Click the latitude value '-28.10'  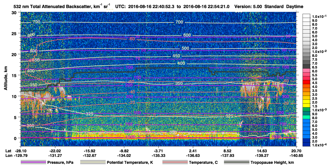pyautogui.click(x=20, y=151)
